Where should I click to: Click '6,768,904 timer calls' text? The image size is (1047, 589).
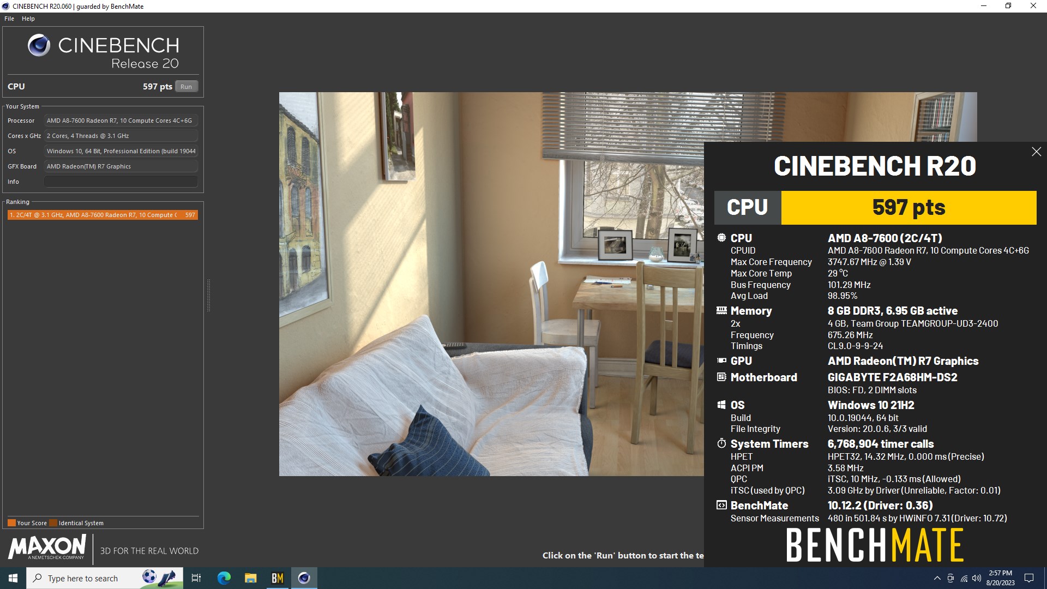(x=880, y=443)
